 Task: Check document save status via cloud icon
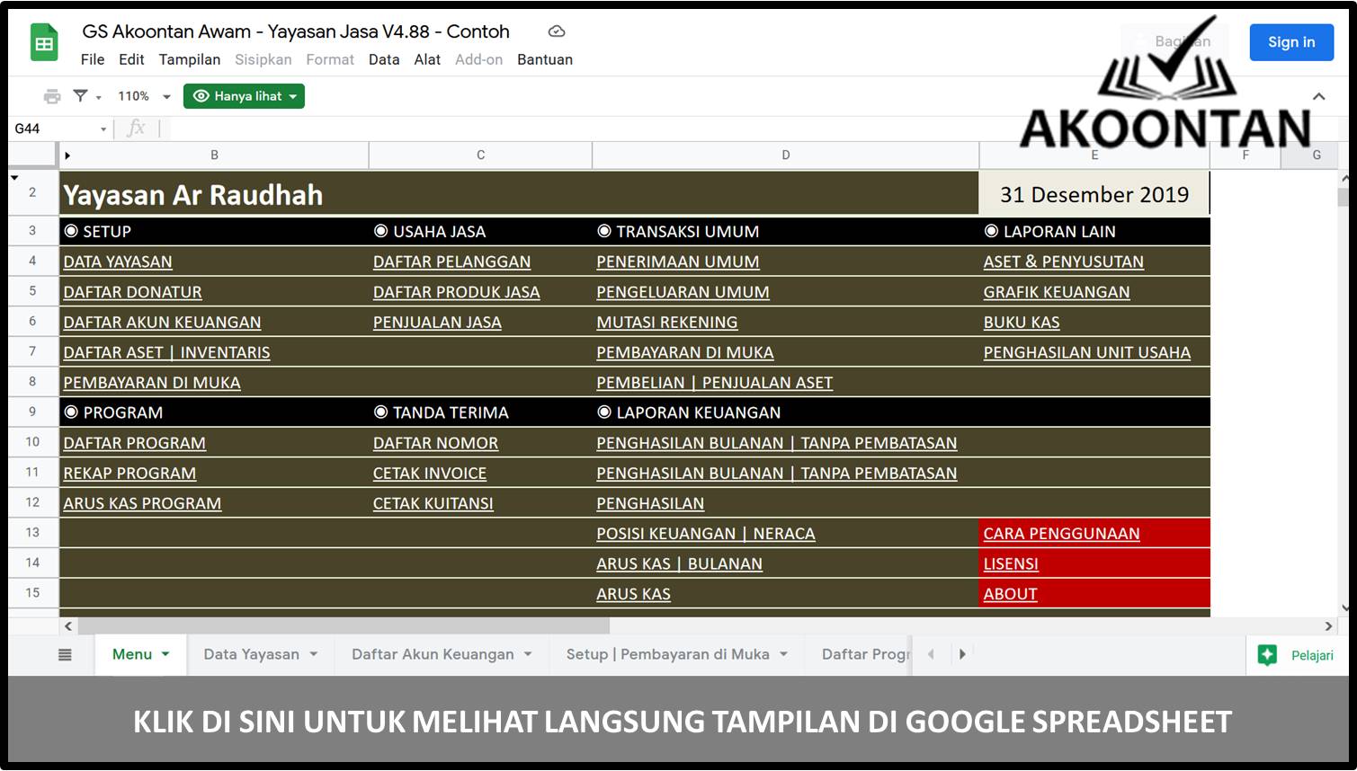556,31
